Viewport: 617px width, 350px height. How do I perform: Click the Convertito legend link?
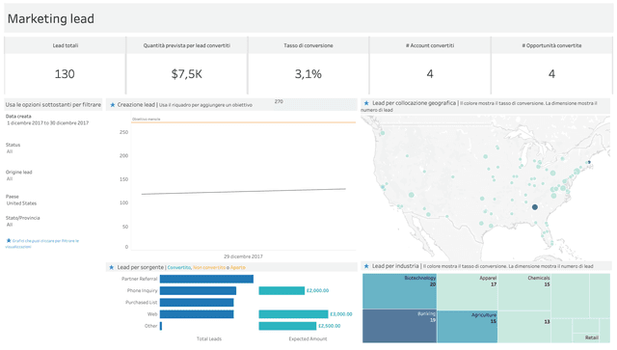(x=179, y=267)
